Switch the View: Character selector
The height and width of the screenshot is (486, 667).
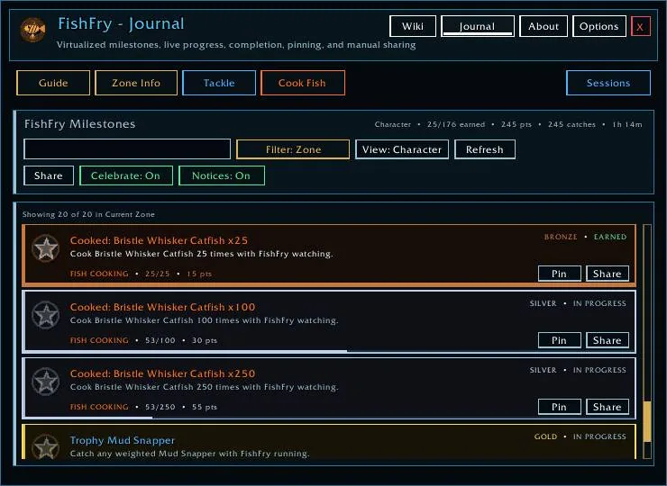pos(402,149)
